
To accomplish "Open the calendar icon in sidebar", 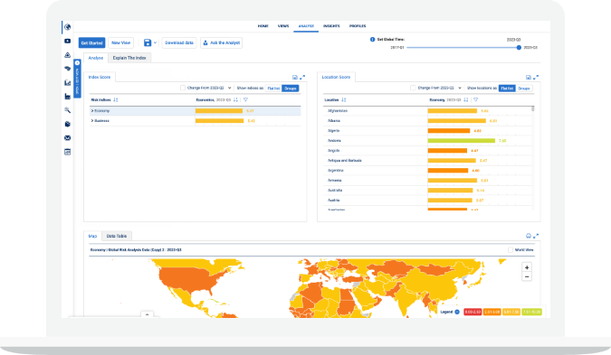I will pos(67,152).
